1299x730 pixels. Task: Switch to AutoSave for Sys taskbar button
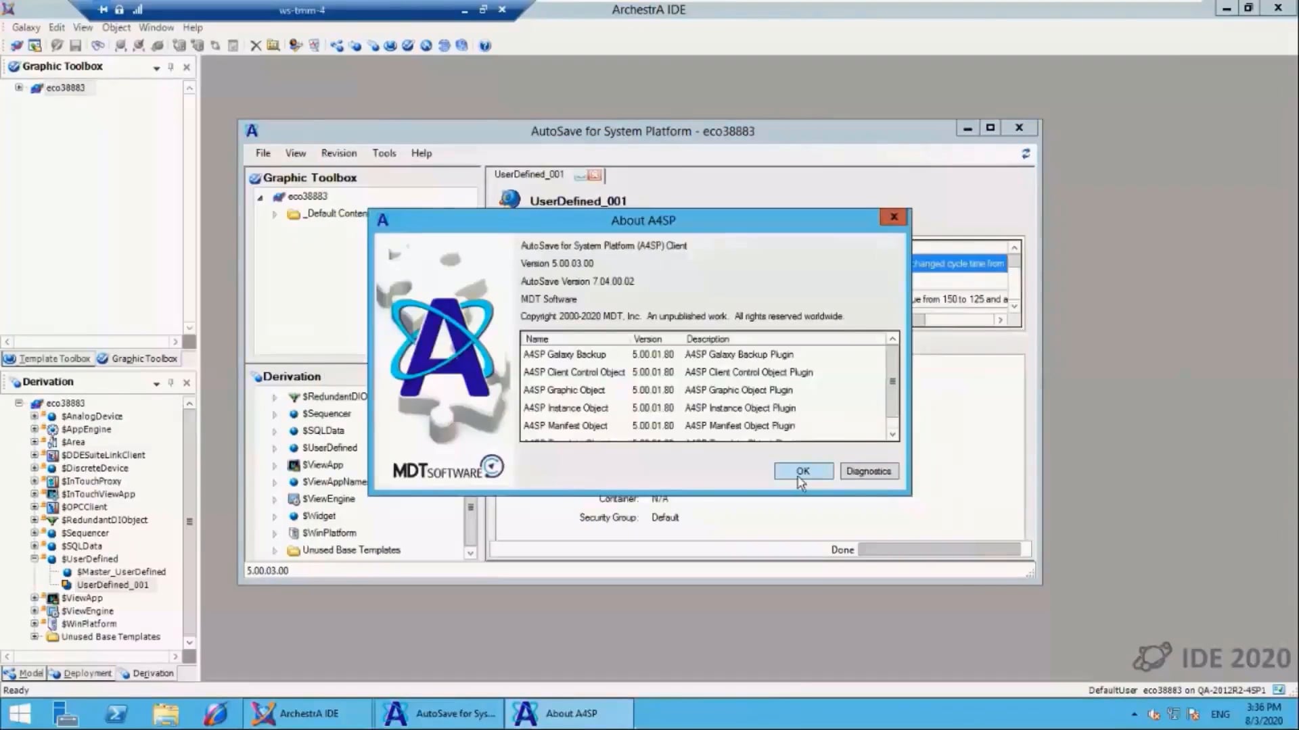point(440,713)
